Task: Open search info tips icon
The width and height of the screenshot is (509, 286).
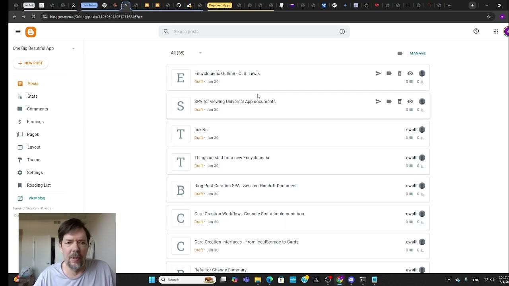Action: click(x=342, y=32)
